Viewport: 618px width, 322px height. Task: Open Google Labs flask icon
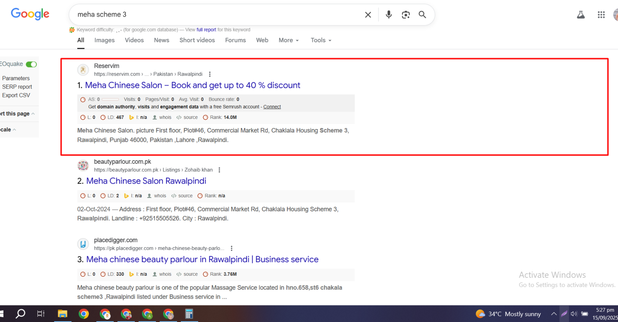pyautogui.click(x=581, y=15)
